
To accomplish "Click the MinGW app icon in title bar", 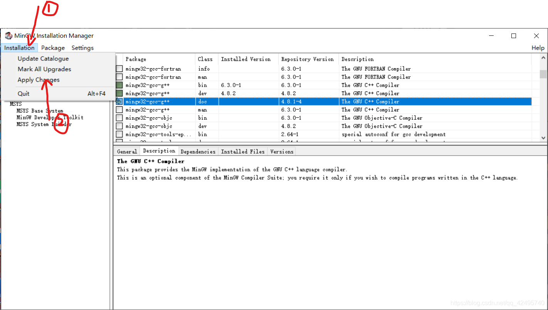I will pyautogui.click(x=8, y=36).
